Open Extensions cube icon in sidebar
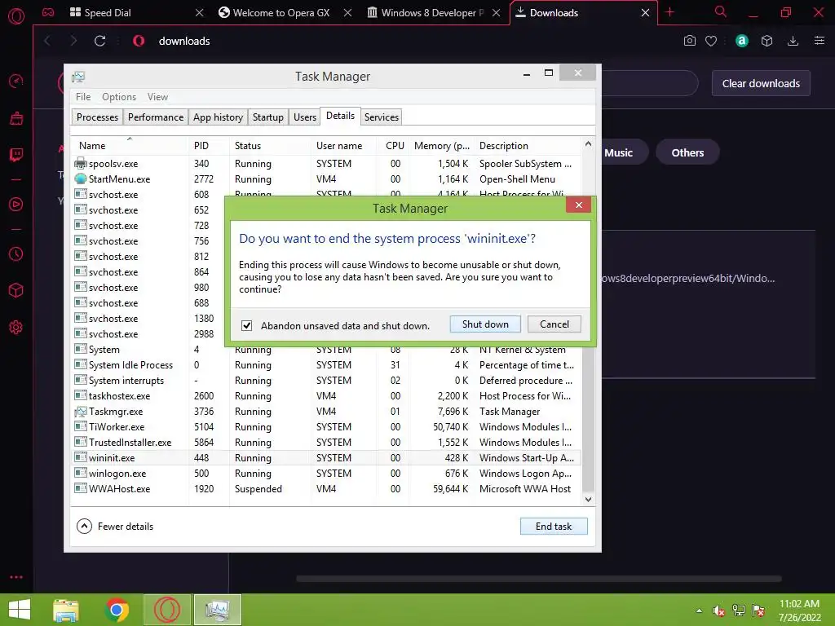The height and width of the screenshot is (626, 835). pyautogui.click(x=16, y=291)
